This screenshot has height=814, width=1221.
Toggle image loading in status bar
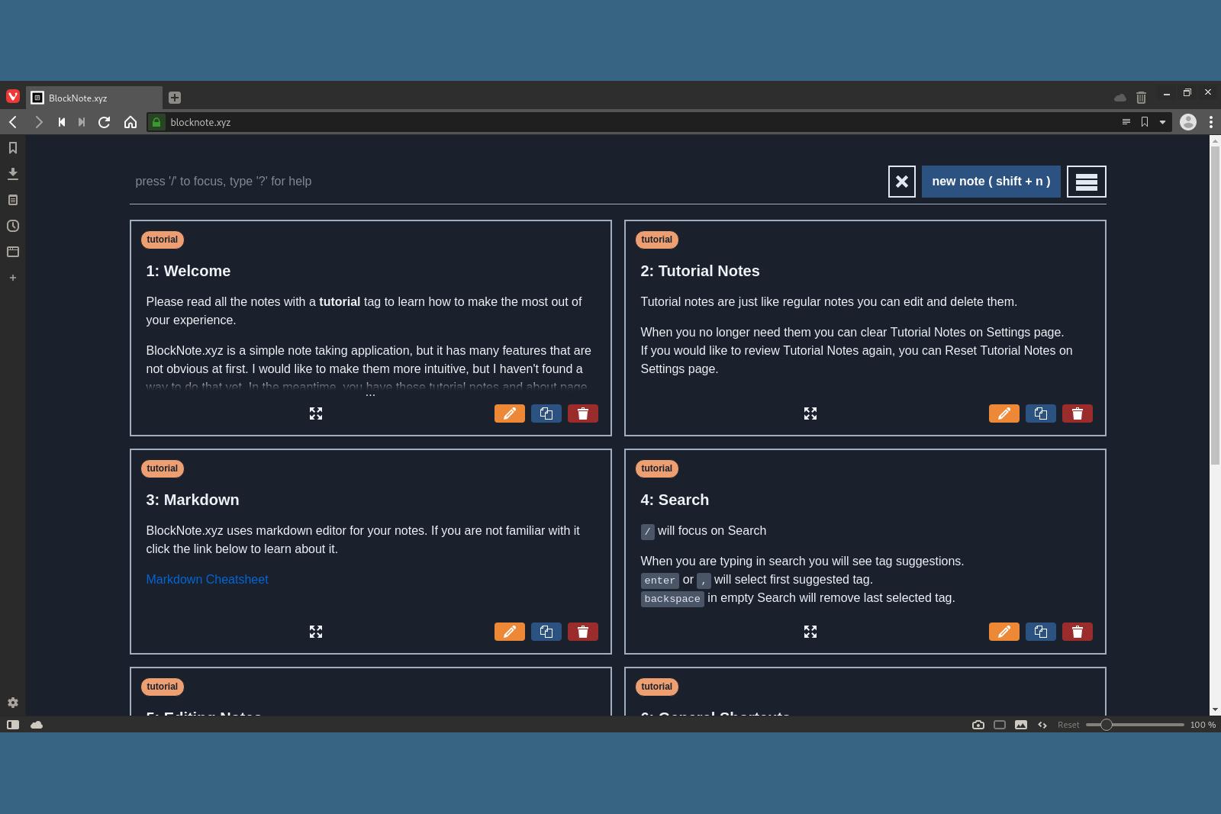pyautogui.click(x=1021, y=725)
